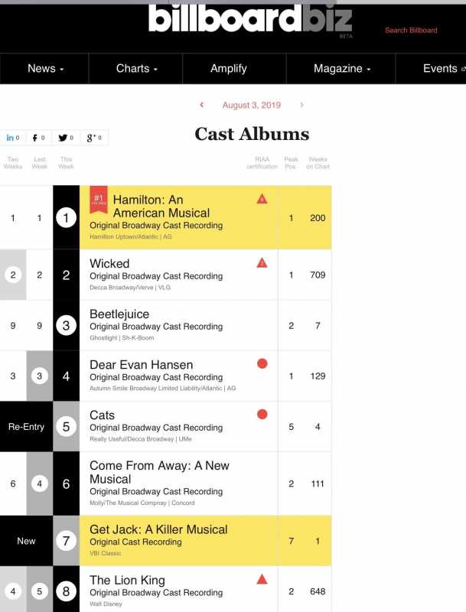Open the August 3, 2019 date link

[252, 105]
